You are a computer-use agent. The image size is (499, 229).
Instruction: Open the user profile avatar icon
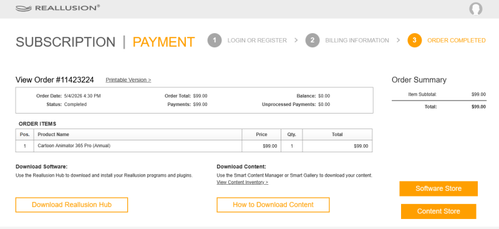coord(475,9)
